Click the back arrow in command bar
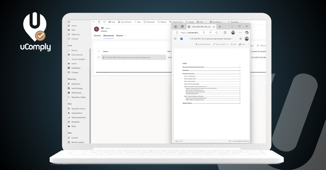 coord(94,22)
